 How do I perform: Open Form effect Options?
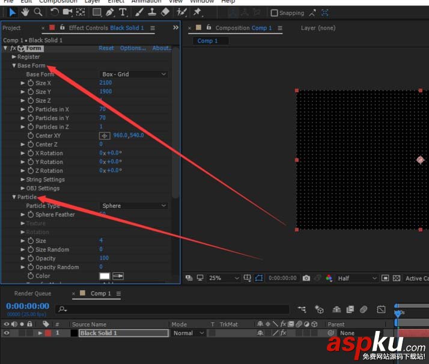click(133, 48)
